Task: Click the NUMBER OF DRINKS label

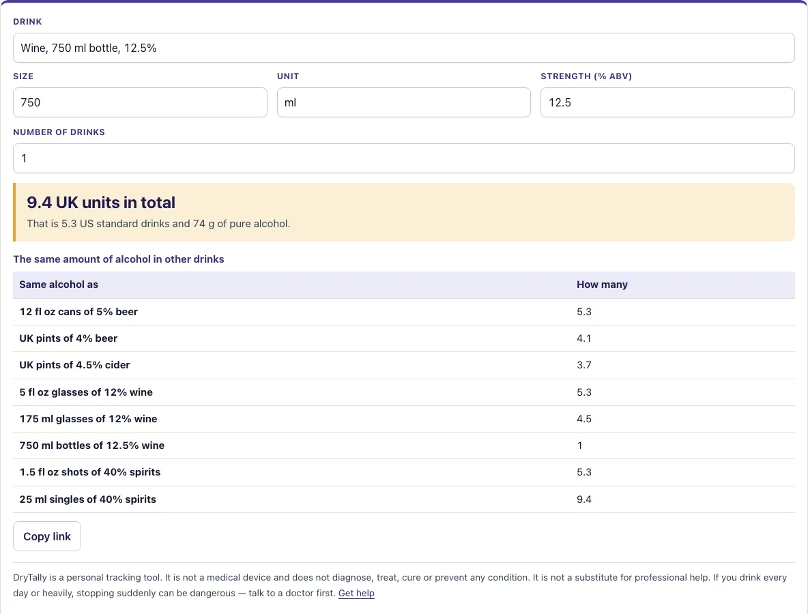Action: click(59, 132)
